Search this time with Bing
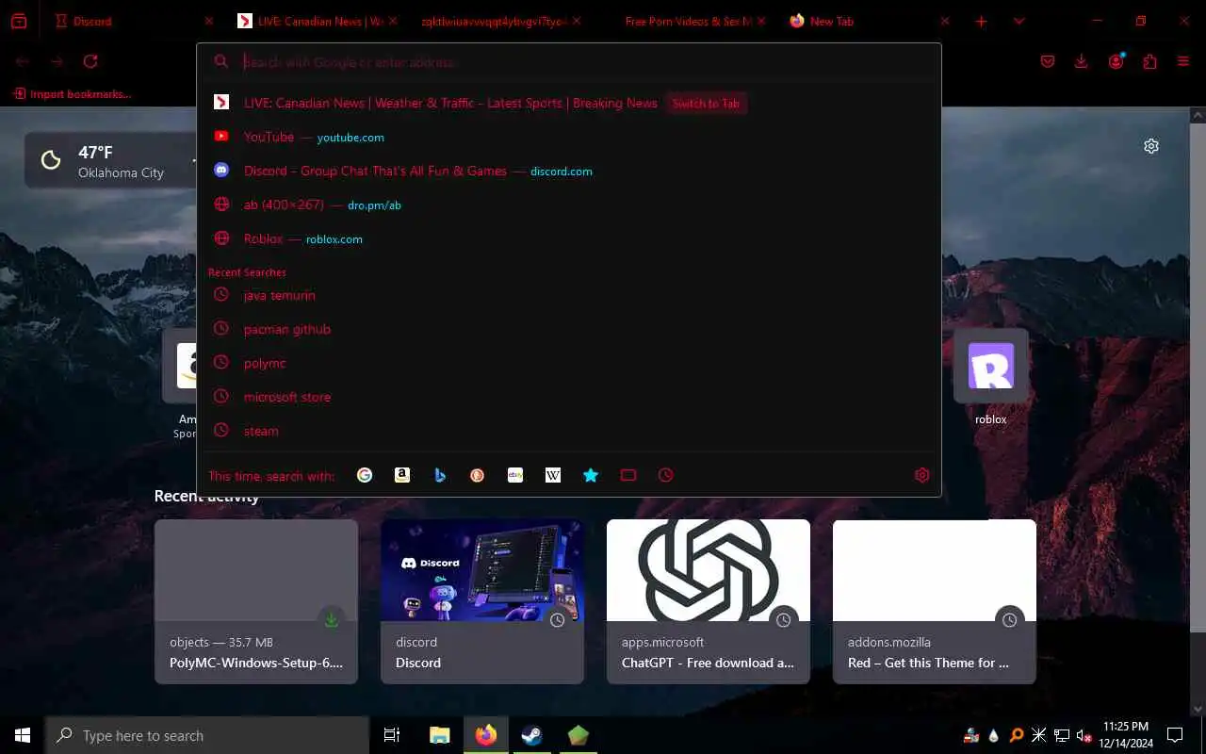1206x754 pixels. tap(440, 475)
